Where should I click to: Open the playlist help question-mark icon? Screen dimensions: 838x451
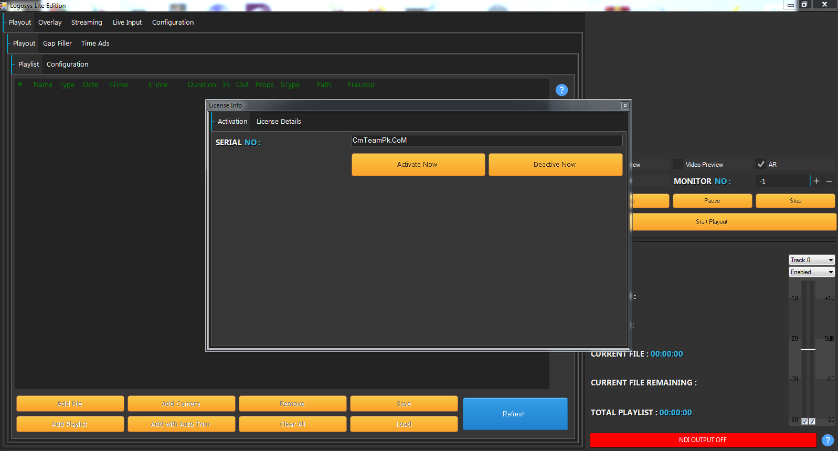(x=561, y=90)
